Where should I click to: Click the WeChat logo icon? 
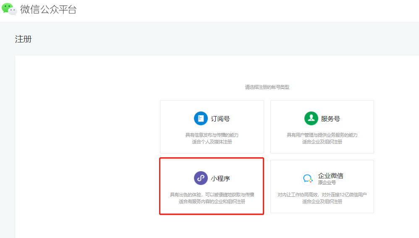click(x=9, y=9)
